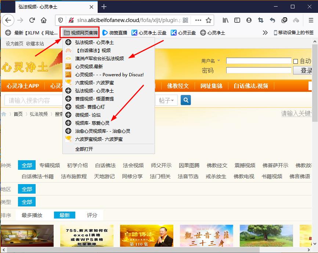Open page actions three-dot menu

point(198,20)
